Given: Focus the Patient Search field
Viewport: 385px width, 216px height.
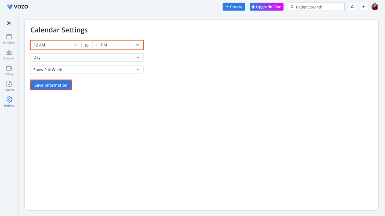Looking at the screenshot, I should [316, 7].
